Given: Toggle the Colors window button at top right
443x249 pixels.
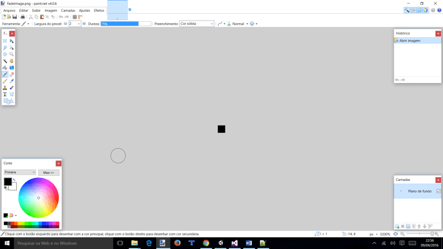Looking at the screenshot, I should [426, 10].
